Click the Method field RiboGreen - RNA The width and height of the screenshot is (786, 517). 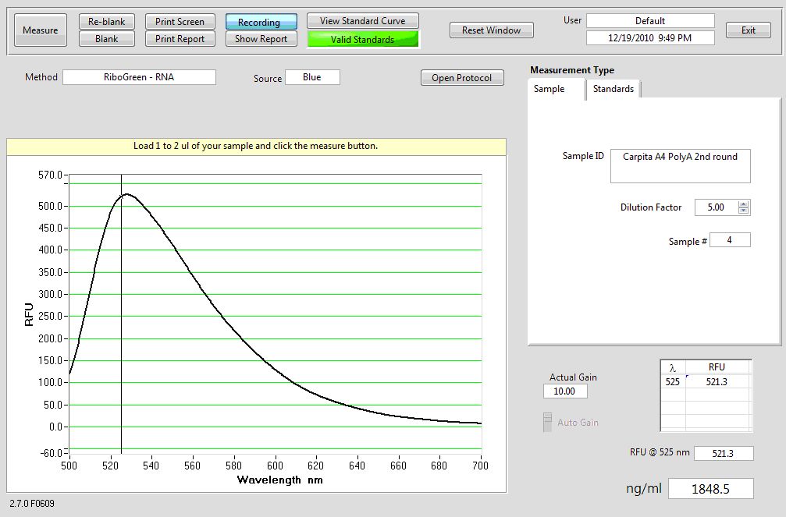pyautogui.click(x=139, y=77)
